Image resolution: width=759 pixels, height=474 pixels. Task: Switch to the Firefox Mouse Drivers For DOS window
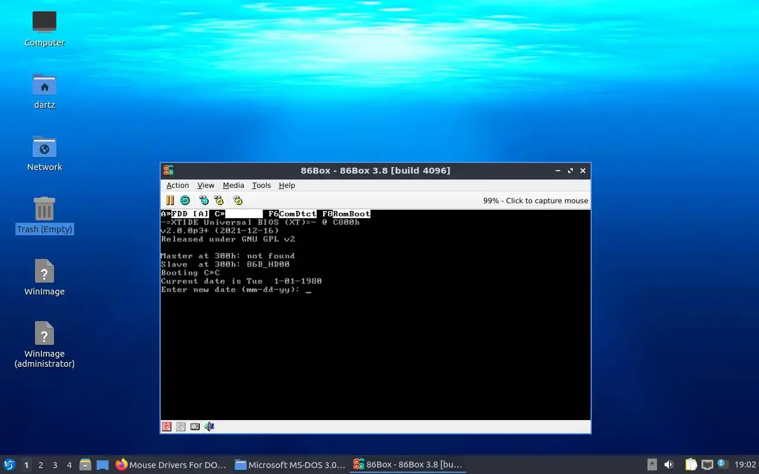pyautogui.click(x=171, y=465)
